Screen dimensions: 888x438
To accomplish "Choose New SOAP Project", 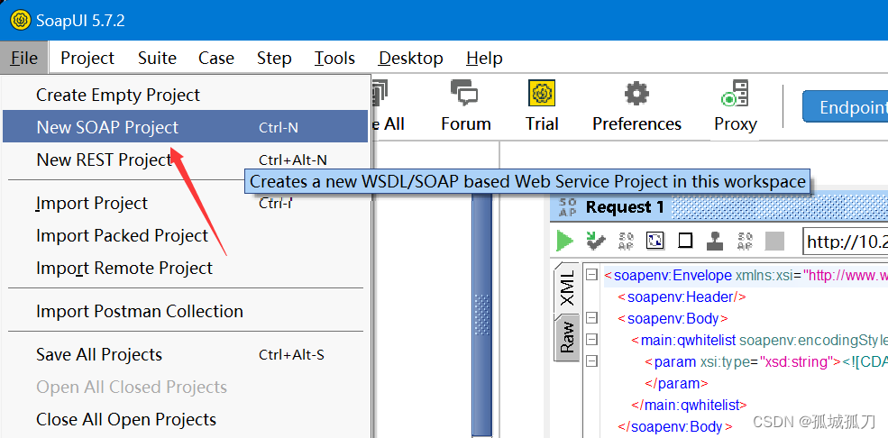I will [185, 127].
